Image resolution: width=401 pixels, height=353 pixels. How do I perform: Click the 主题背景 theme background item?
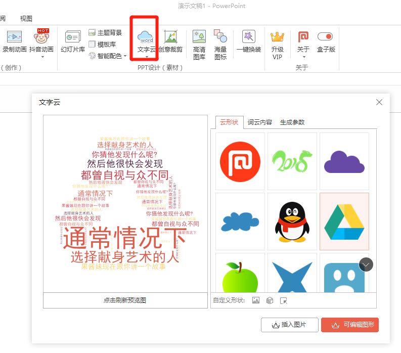point(105,32)
